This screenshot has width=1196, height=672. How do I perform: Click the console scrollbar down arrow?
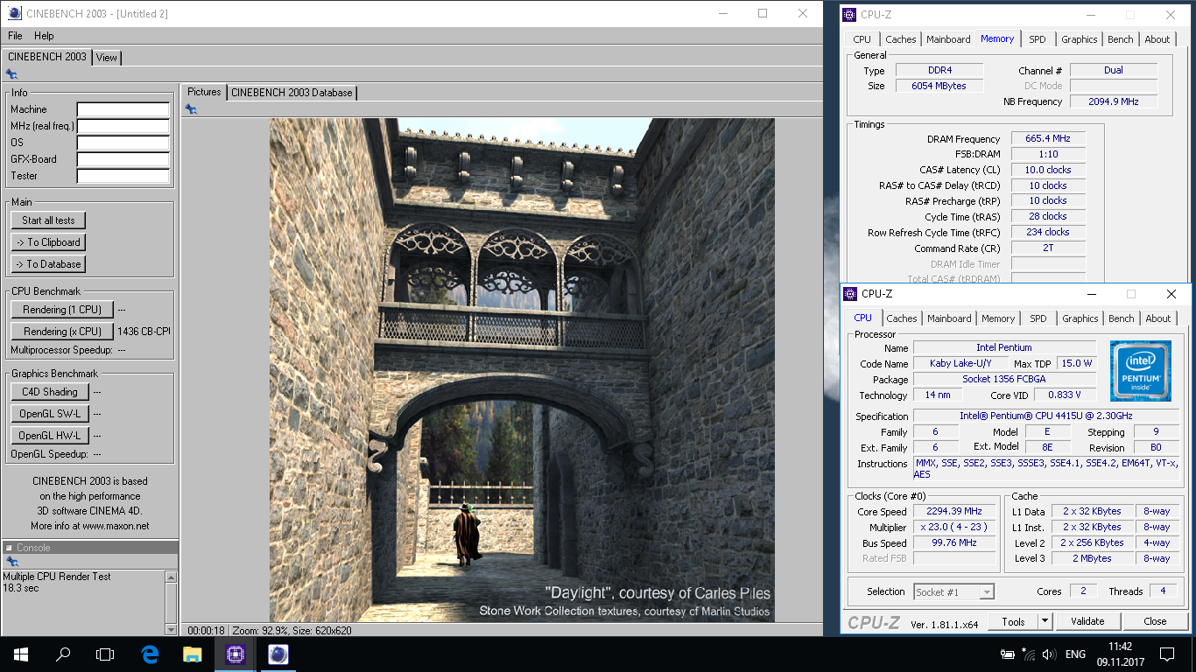click(x=171, y=629)
